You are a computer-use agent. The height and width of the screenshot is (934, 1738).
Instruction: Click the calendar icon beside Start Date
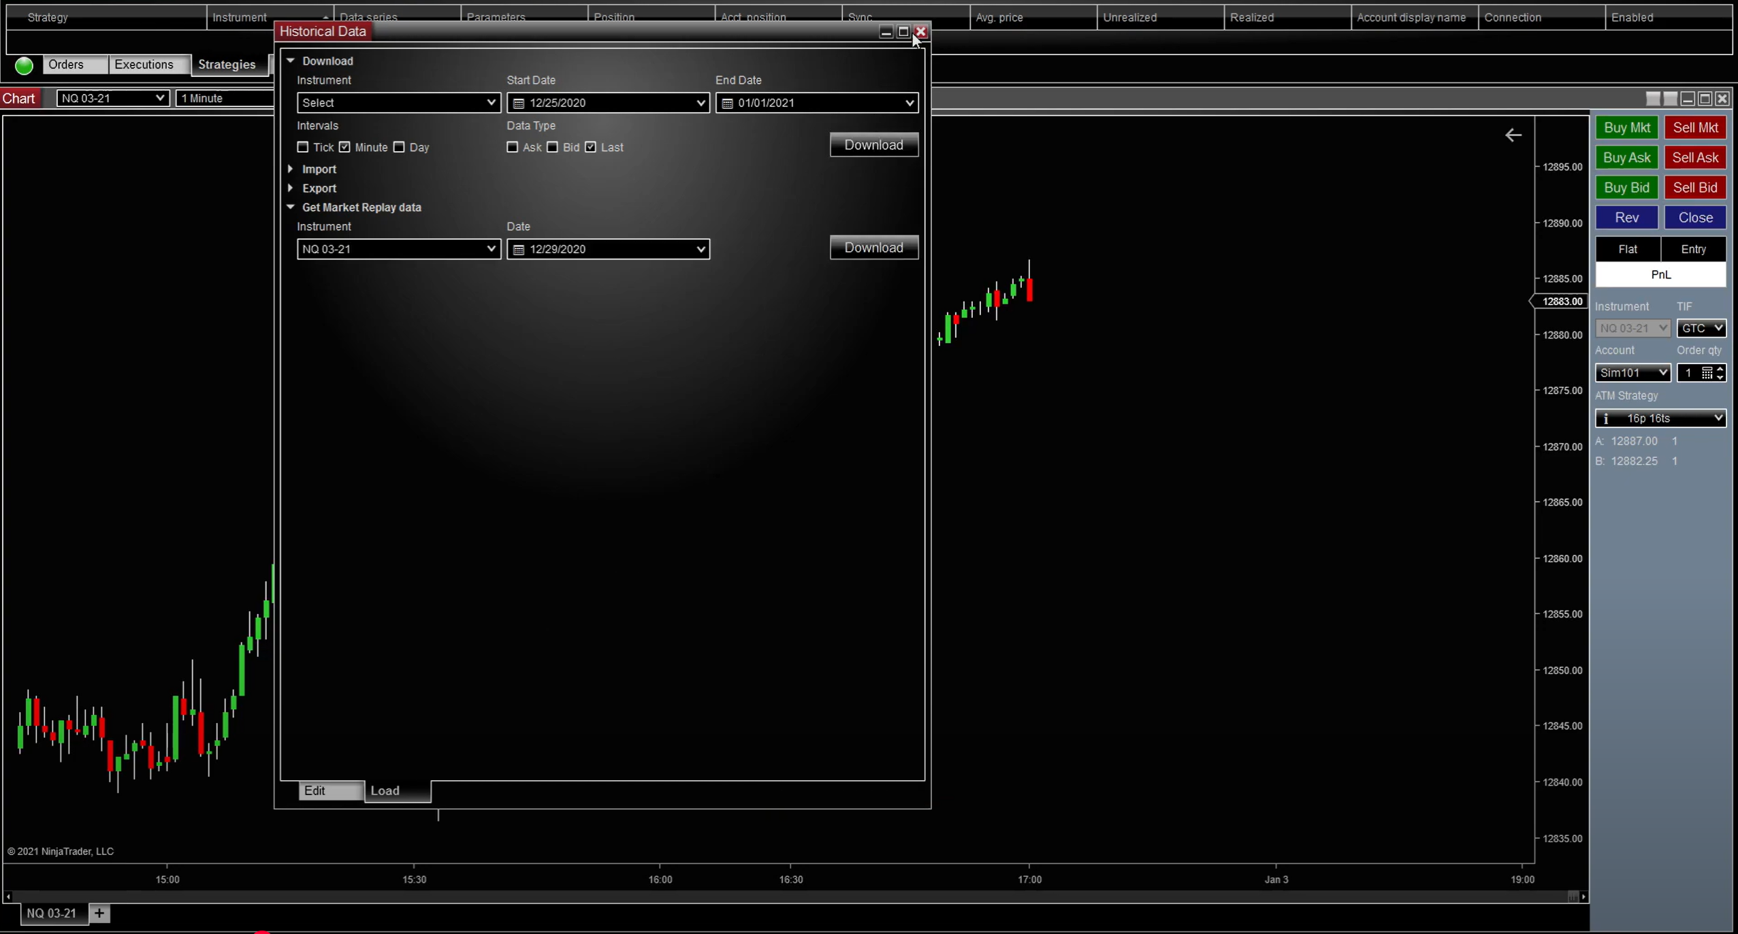pyautogui.click(x=517, y=103)
